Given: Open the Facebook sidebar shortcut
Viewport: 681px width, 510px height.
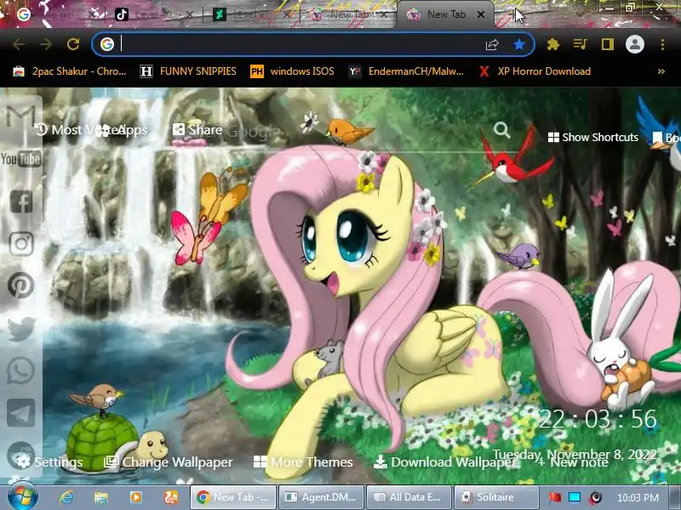Looking at the screenshot, I should pyautogui.click(x=21, y=201).
